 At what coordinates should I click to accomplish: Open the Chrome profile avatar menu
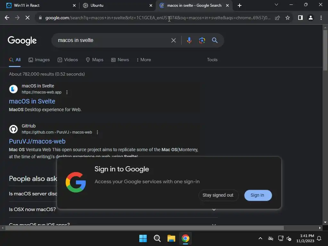coord(311,18)
